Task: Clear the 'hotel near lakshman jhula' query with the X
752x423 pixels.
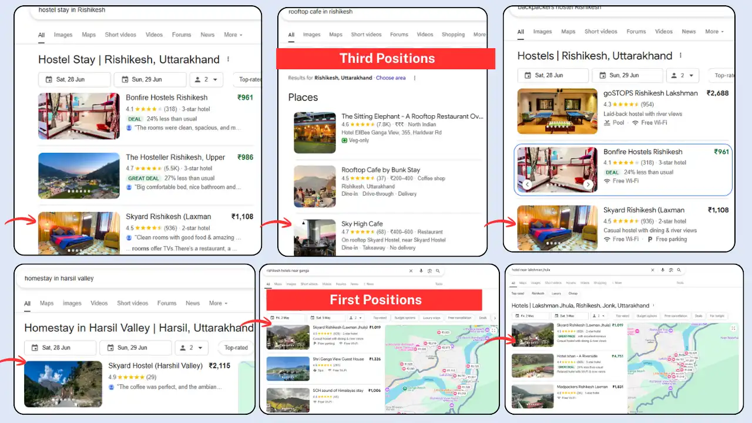Action: point(653,270)
